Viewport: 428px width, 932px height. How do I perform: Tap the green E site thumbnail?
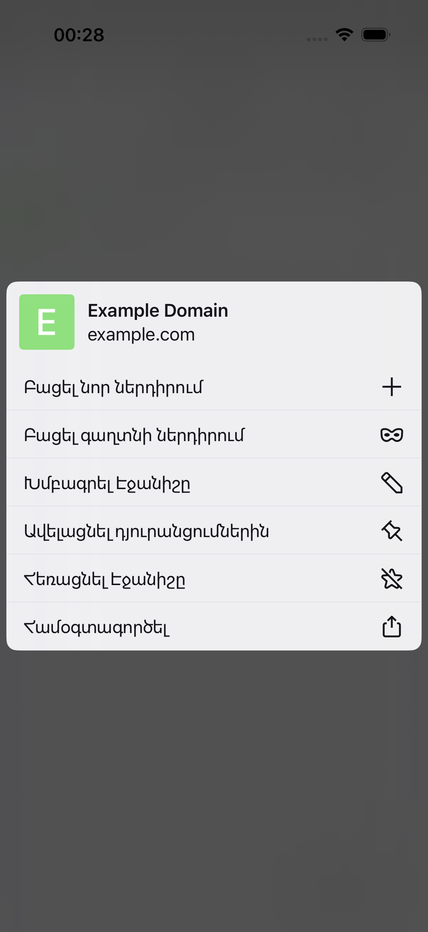[x=47, y=322]
